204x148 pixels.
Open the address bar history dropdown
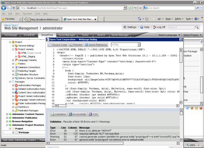pyautogui.click(x=125, y=8)
